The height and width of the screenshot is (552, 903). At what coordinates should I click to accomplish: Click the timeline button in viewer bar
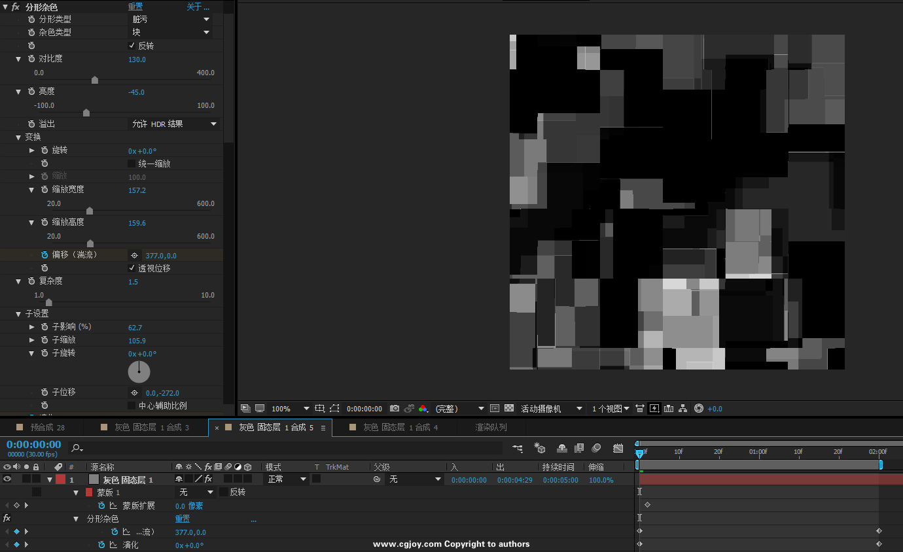click(669, 408)
